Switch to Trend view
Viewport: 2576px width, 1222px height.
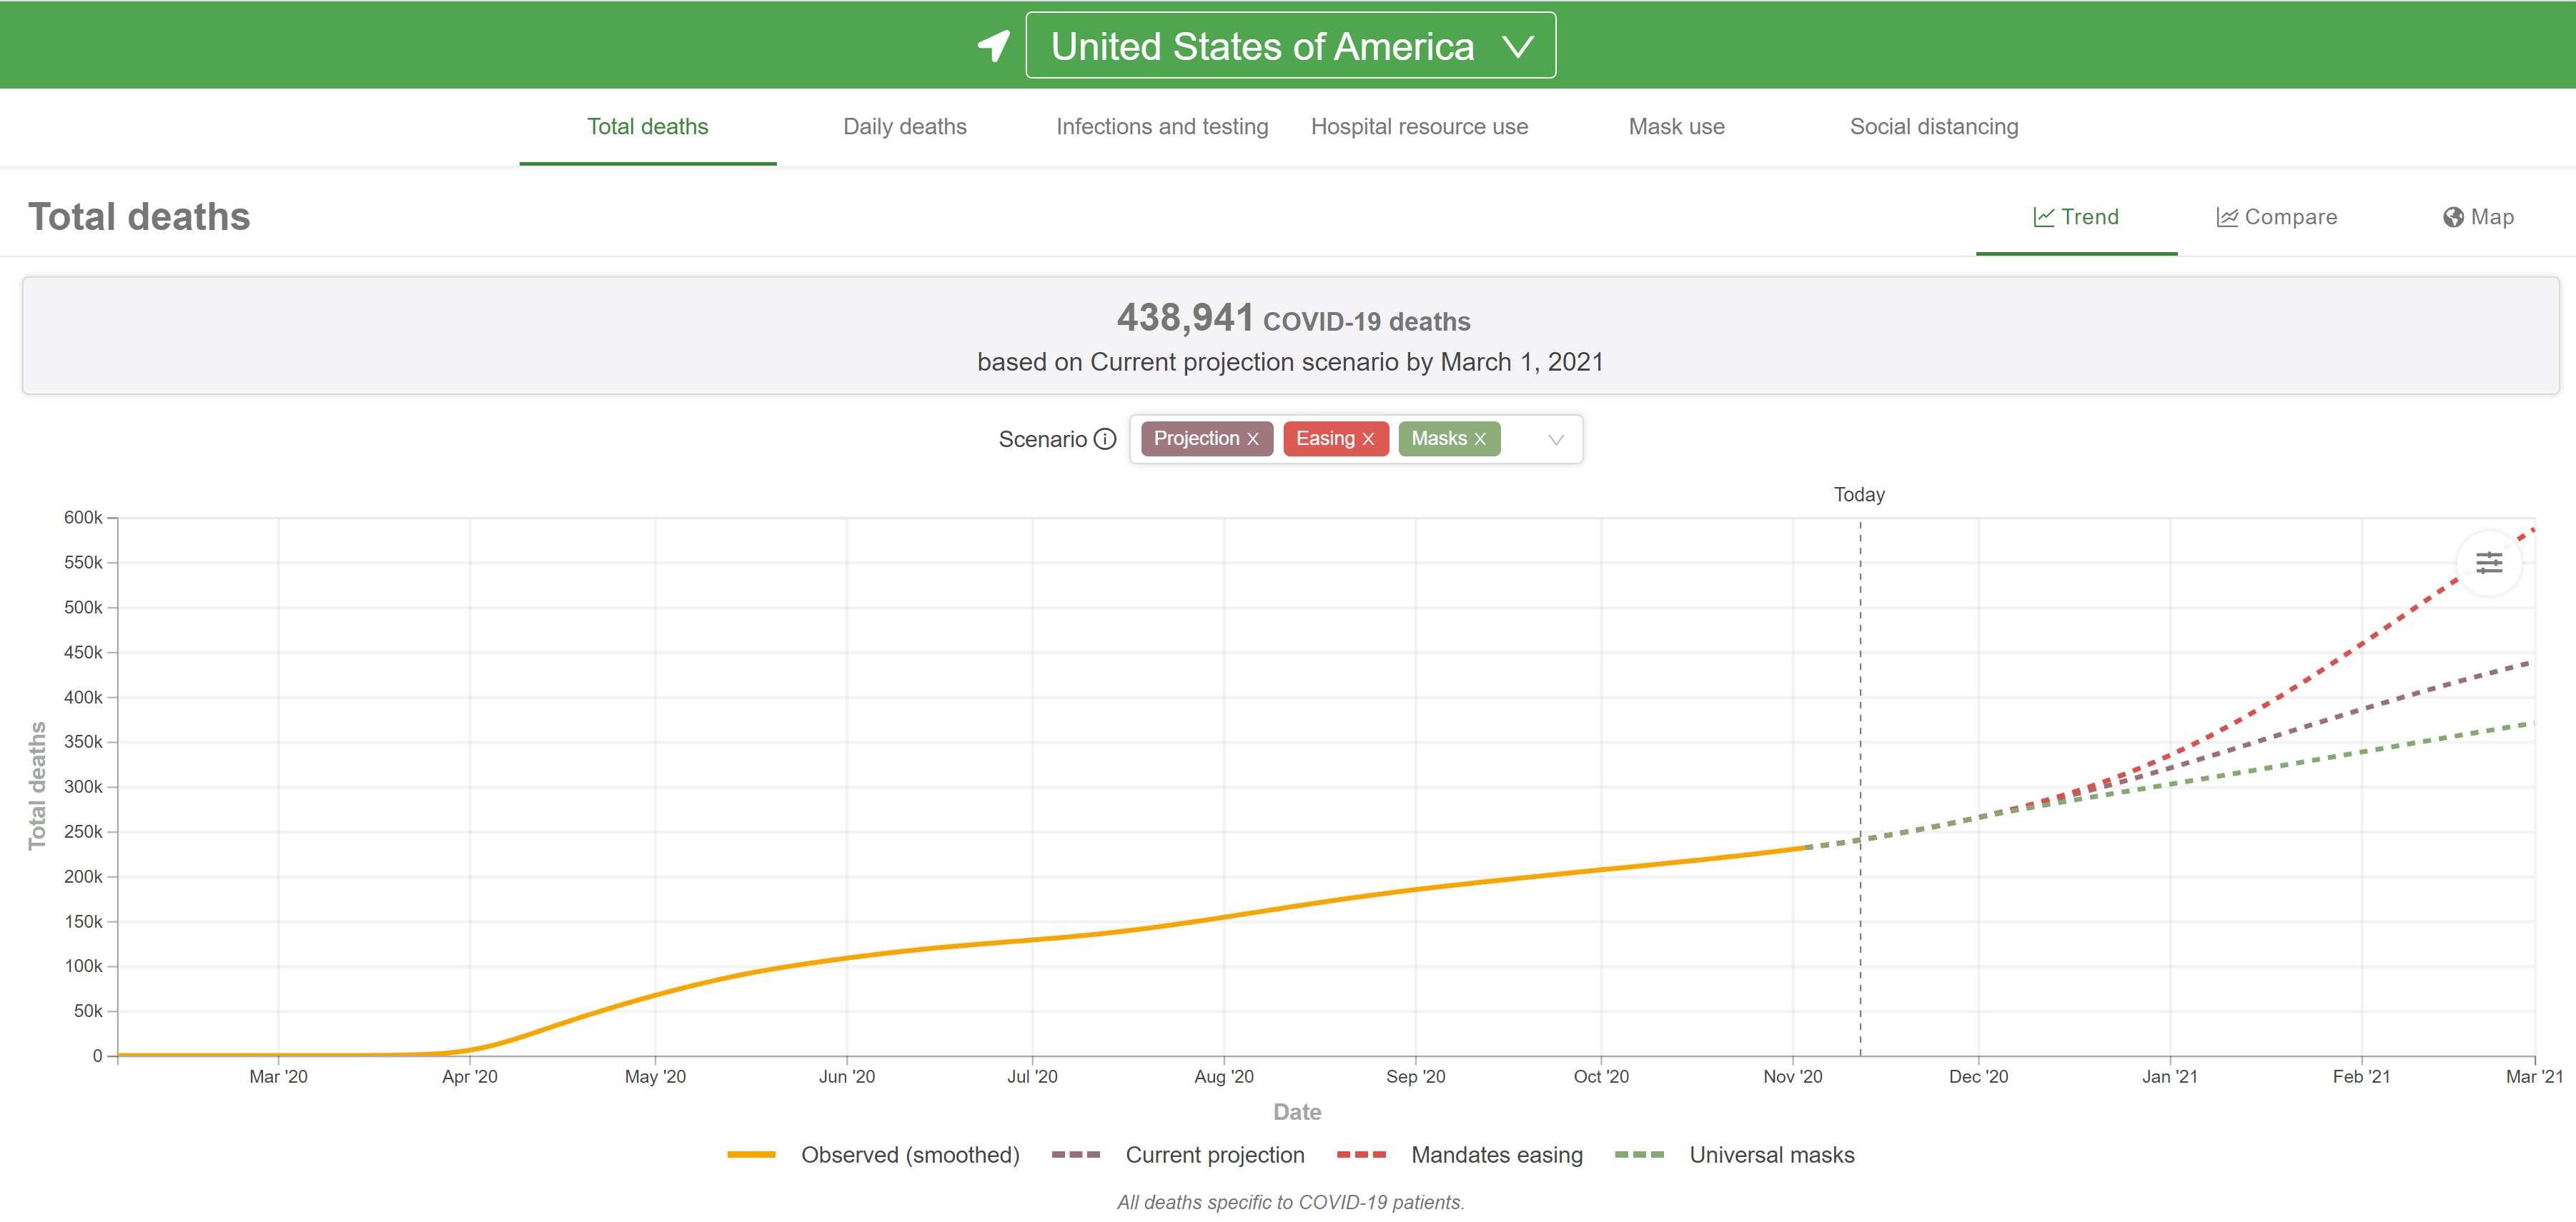[2076, 217]
